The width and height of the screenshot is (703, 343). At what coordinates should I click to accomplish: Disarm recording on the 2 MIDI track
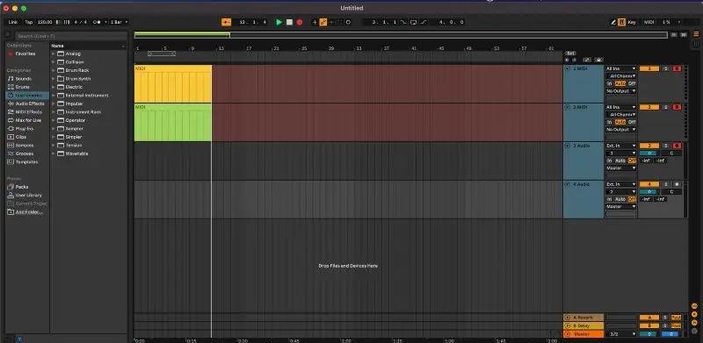tap(677, 107)
